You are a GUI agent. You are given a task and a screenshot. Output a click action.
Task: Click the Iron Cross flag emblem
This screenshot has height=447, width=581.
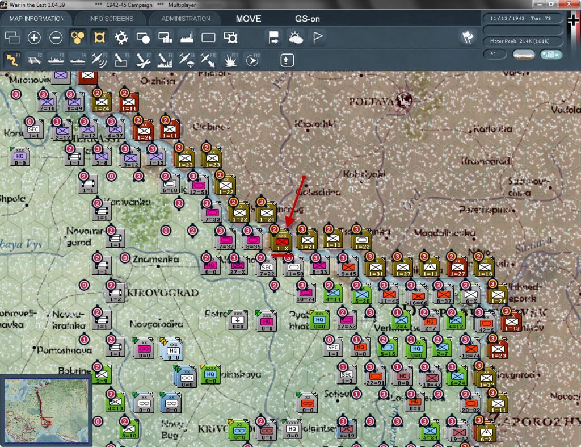(573, 19)
